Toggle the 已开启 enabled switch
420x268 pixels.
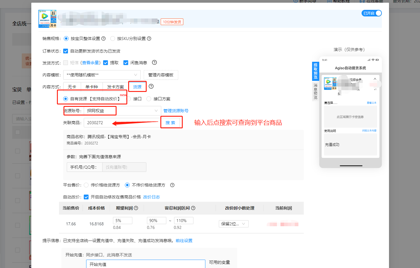(x=371, y=13)
